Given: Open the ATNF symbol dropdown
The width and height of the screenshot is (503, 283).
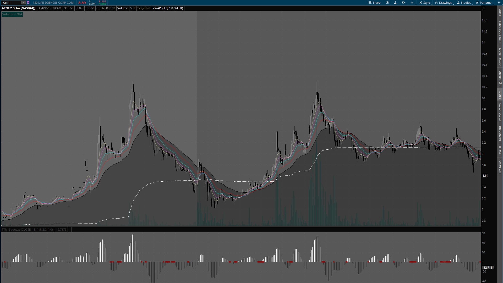Looking at the screenshot, I should [23, 3].
